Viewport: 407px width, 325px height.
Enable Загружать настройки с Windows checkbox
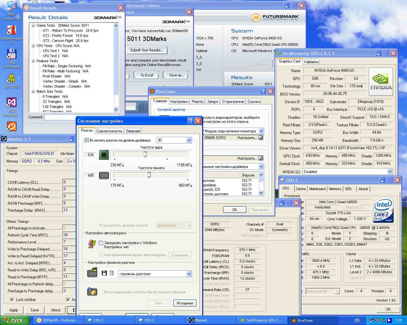point(101,243)
